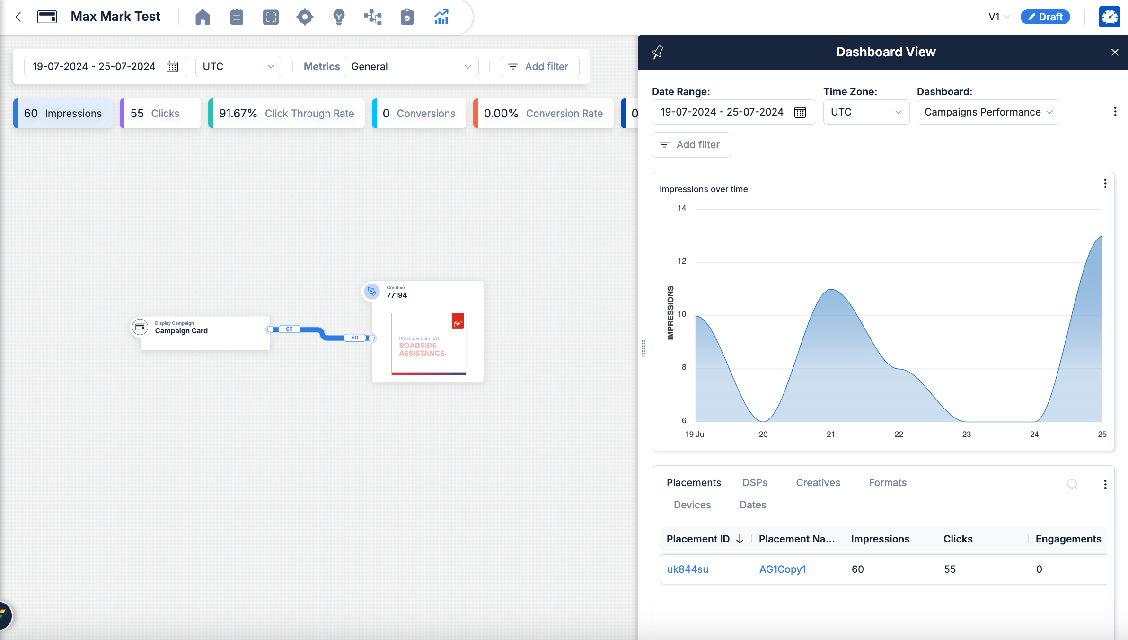The height and width of the screenshot is (640, 1128).
Task: Click the Dashboard Date Range input field
Action: point(734,112)
